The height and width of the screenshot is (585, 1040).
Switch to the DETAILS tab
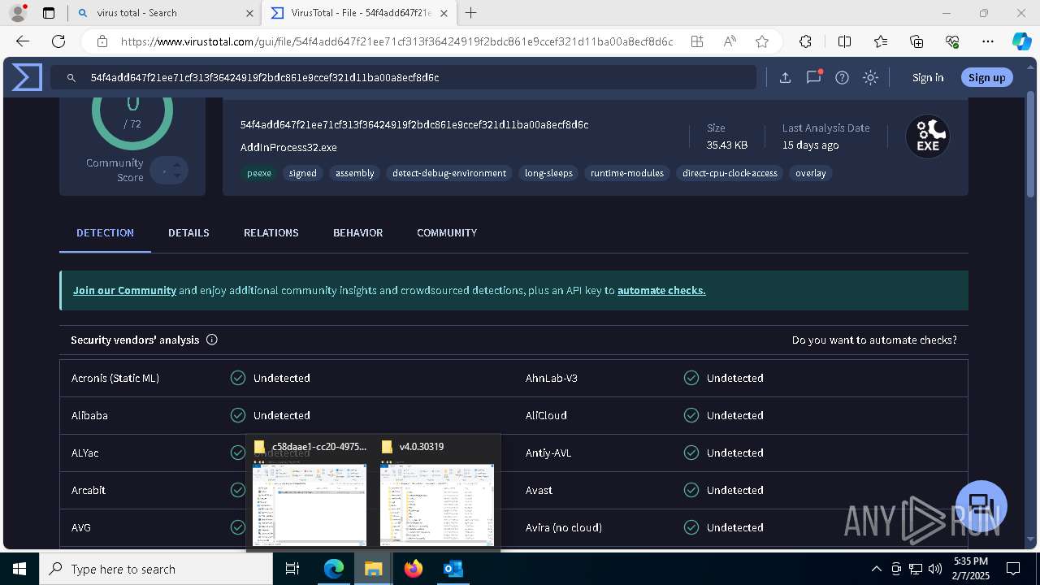188,232
